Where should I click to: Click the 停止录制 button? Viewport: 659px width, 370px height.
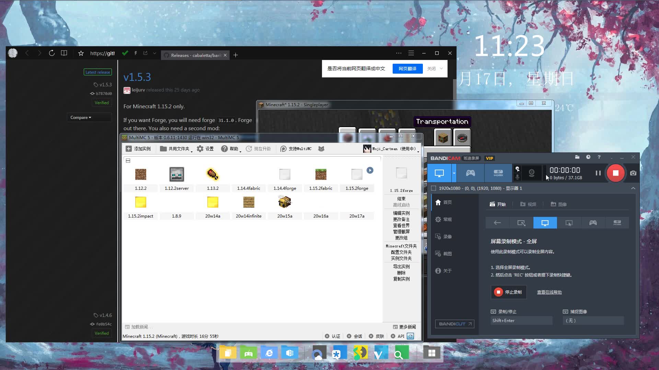click(508, 292)
